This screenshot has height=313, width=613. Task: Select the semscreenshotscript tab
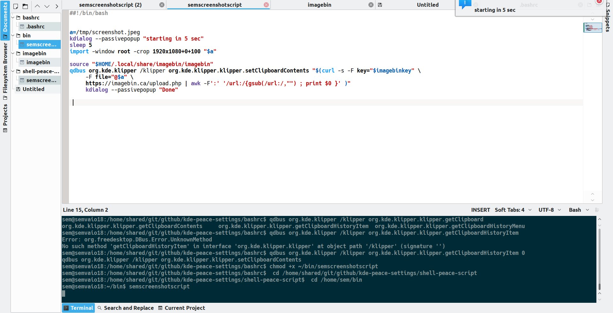(x=215, y=5)
